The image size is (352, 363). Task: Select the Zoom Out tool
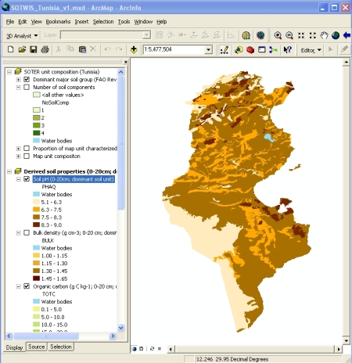pos(289,35)
